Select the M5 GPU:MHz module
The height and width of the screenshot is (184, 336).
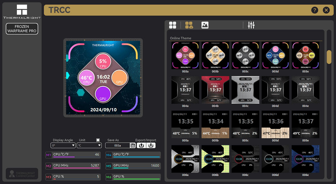pos(133,166)
